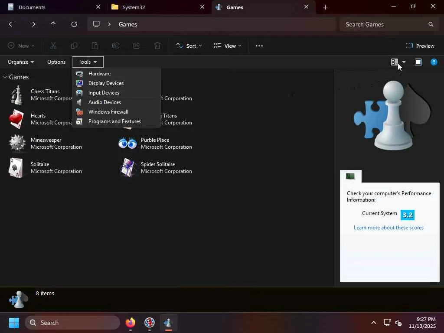Click the Display Devices monitor icon
This screenshot has height=333, width=444.
tap(79, 83)
